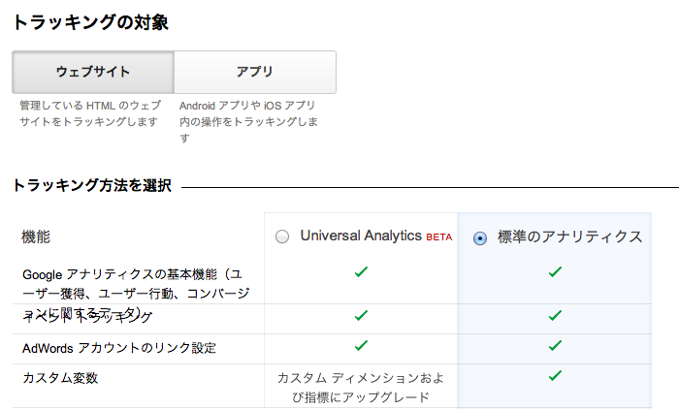Click Universal Analytics checkmark for basic features
The height and width of the screenshot is (409, 679).
point(361,272)
